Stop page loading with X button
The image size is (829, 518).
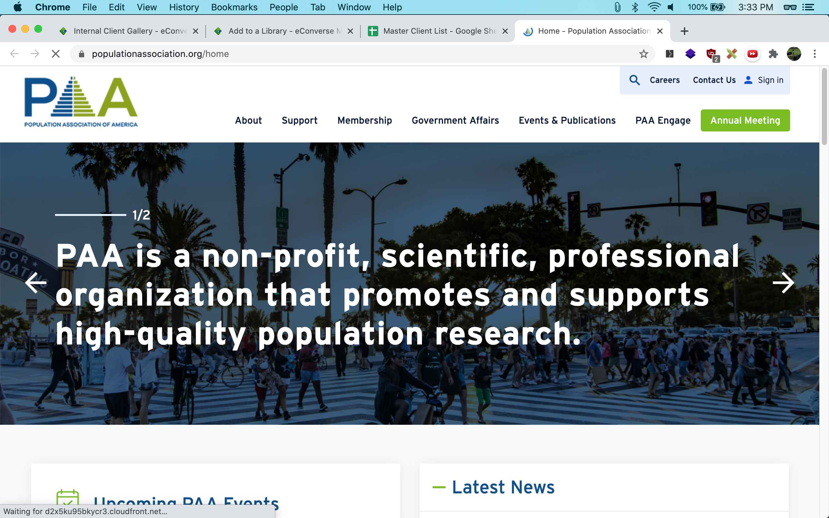coord(55,54)
